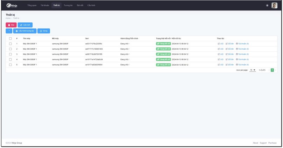
Task: Click the Support footer link
Action: [x=263, y=143]
